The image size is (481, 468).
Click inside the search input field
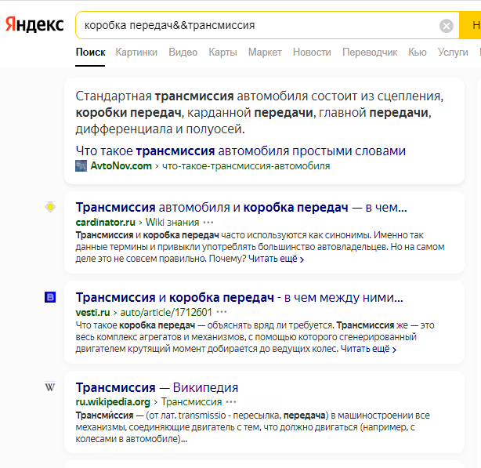tap(258, 25)
